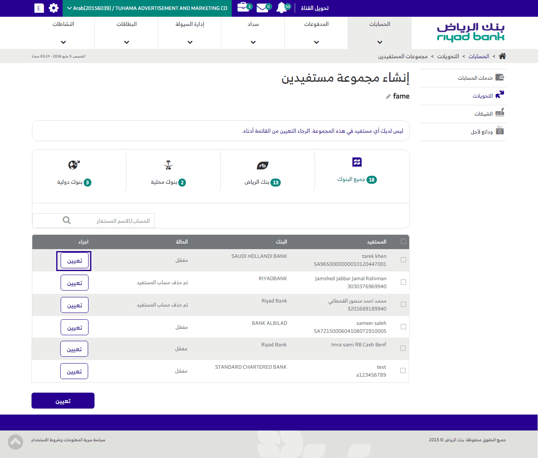Open the النشاطات main menu label
The width and height of the screenshot is (538, 458).
63,24
